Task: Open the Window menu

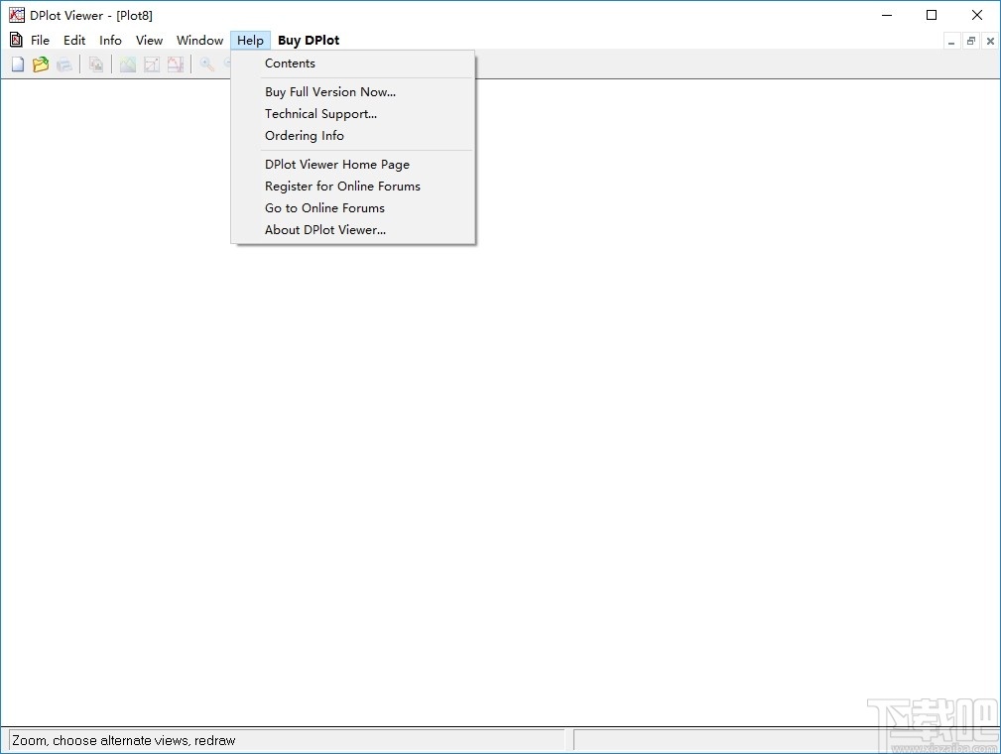Action: point(198,40)
